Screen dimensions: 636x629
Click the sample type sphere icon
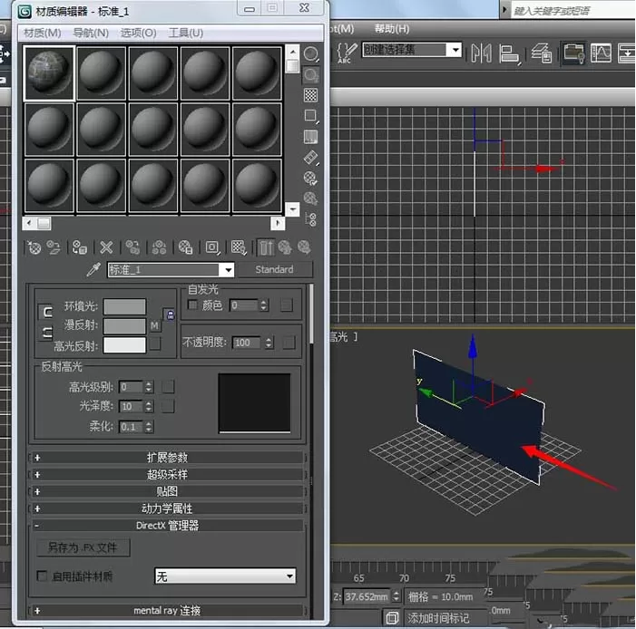(x=310, y=53)
